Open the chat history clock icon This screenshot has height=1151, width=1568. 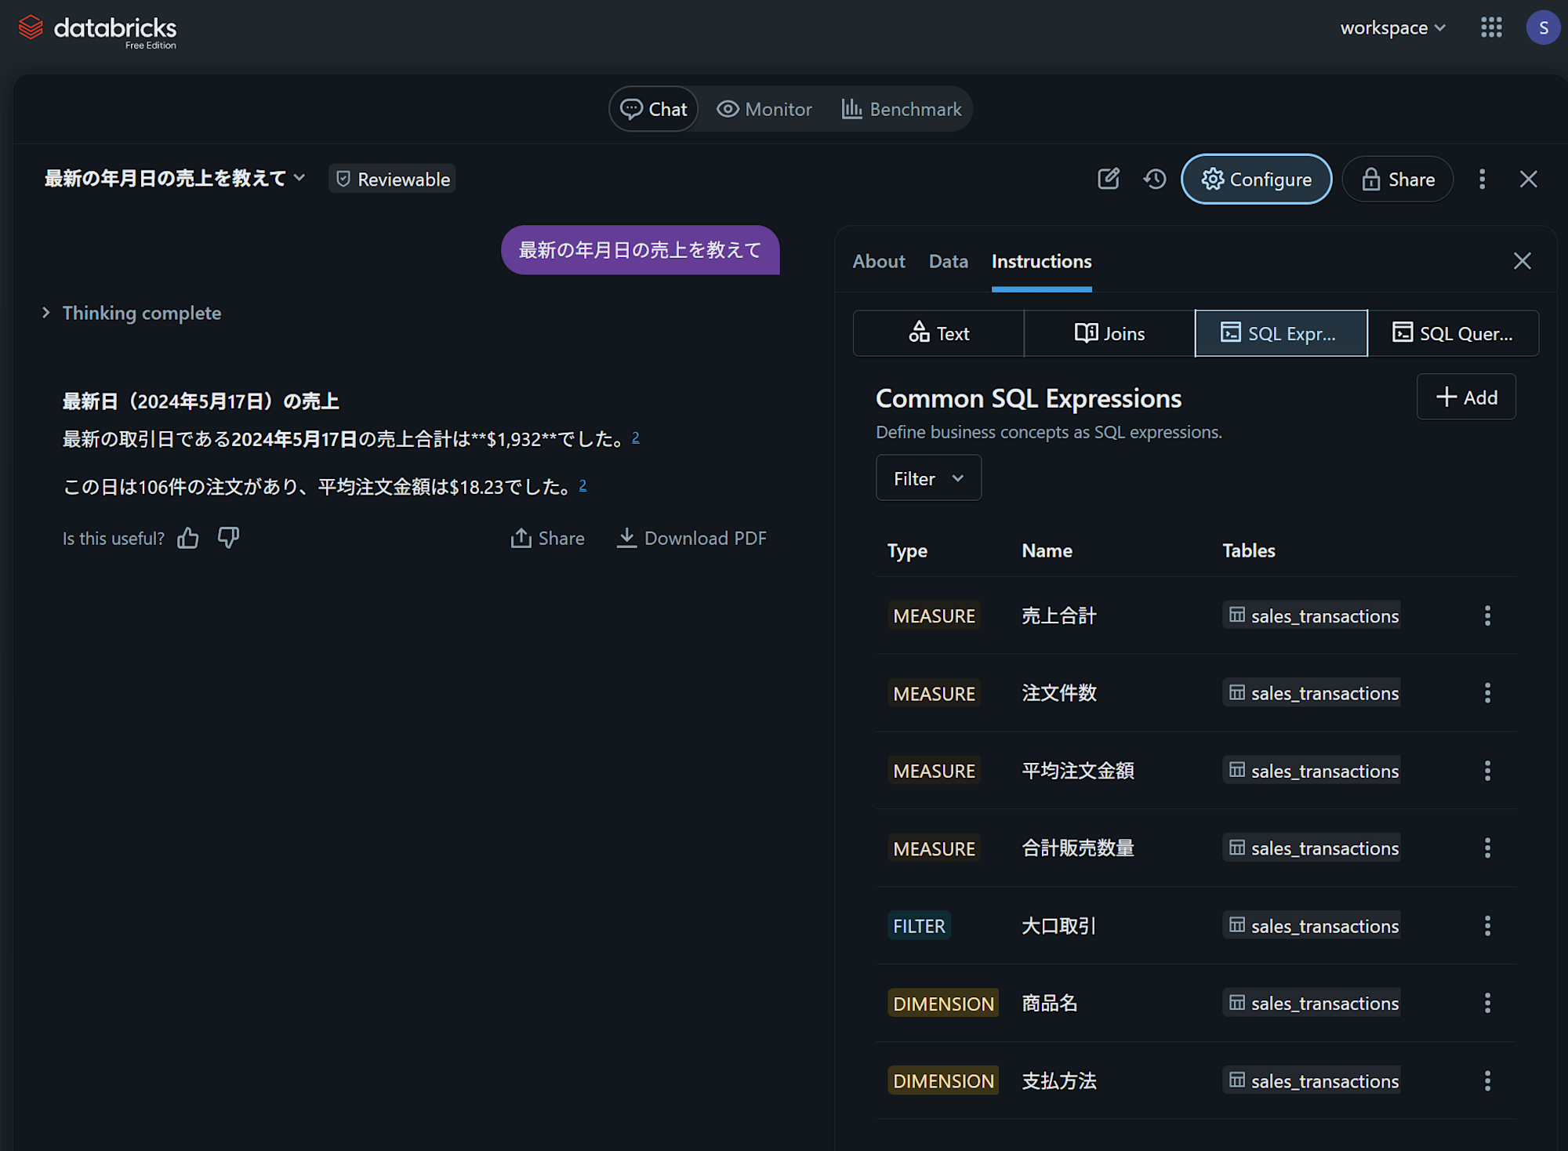(1155, 179)
